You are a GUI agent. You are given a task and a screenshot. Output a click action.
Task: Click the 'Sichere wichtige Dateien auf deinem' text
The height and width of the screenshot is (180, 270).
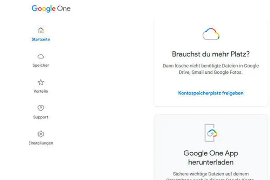click(x=211, y=174)
